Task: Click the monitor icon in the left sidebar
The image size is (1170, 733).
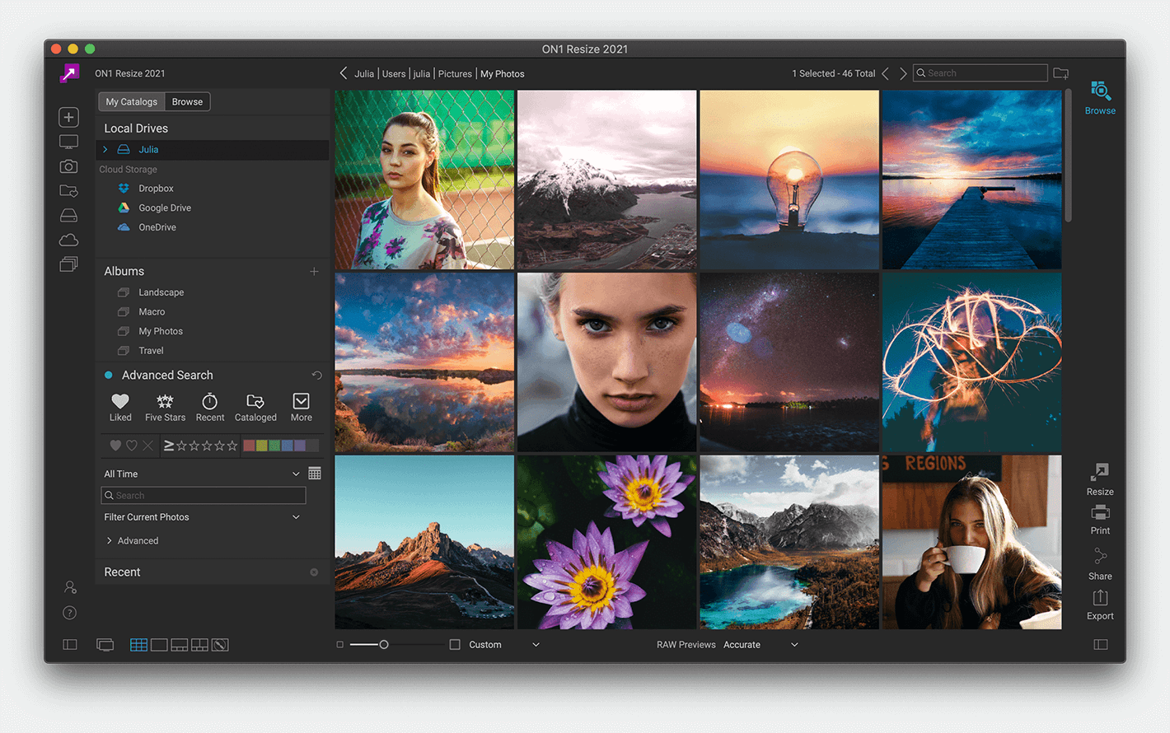Action: pyautogui.click(x=69, y=142)
